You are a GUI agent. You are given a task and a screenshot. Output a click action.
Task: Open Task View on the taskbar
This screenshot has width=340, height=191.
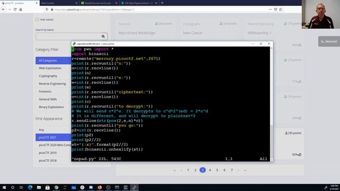[21, 187]
